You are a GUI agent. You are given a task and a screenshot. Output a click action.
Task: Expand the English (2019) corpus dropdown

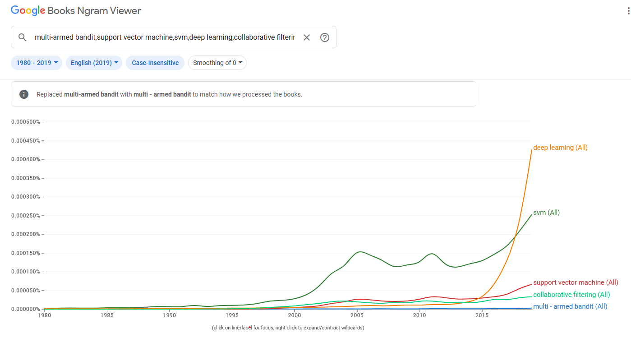click(x=94, y=63)
